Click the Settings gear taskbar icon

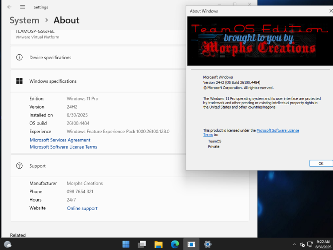click(x=207, y=244)
